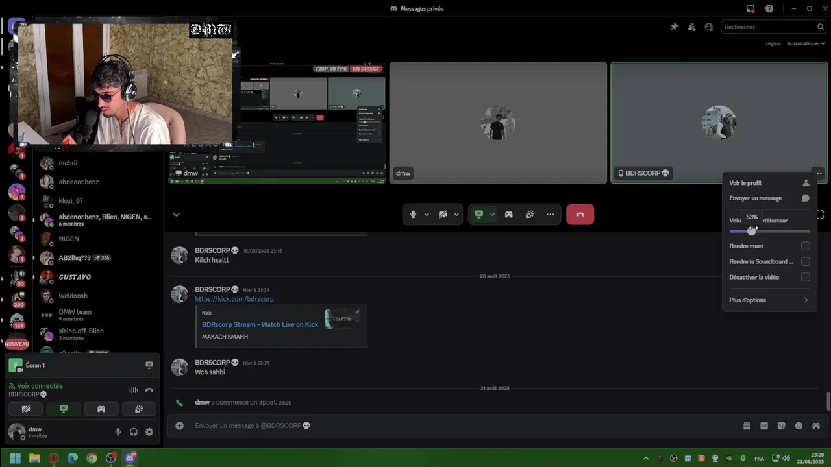Image resolution: width=831 pixels, height=467 pixels.
Task: Turn on camera in call controls bar
Action: [x=443, y=215]
